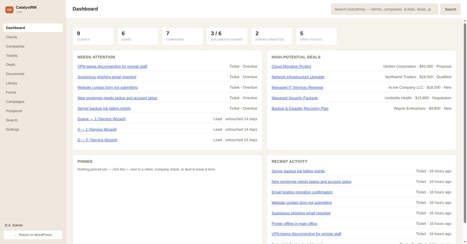Open lead d — 1 (Service Wizard)
Viewport: 467px width, 244px height.
[x=97, y=129]
